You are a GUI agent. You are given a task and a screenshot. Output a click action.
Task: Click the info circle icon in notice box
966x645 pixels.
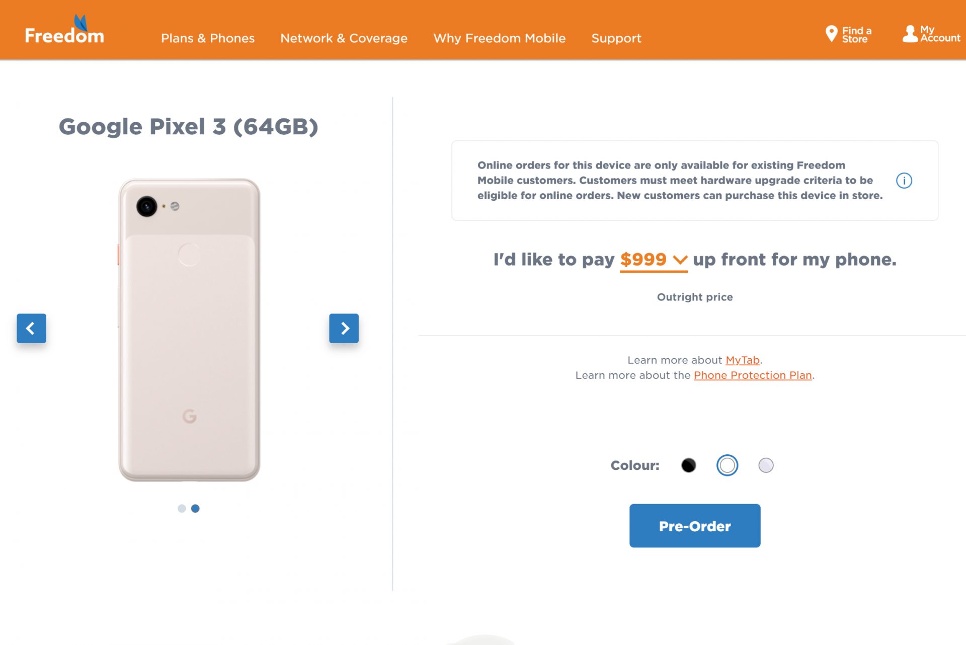904,181
